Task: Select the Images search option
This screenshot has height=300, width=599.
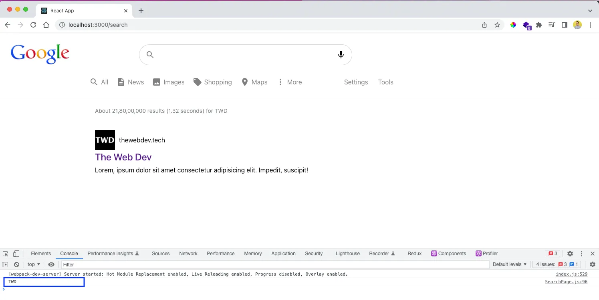Action: (x=169, y=82)
